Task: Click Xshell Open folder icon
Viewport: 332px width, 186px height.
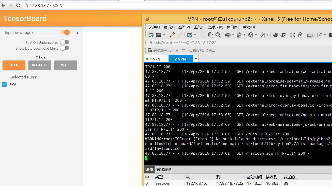Action: click(x=159, y=35)
